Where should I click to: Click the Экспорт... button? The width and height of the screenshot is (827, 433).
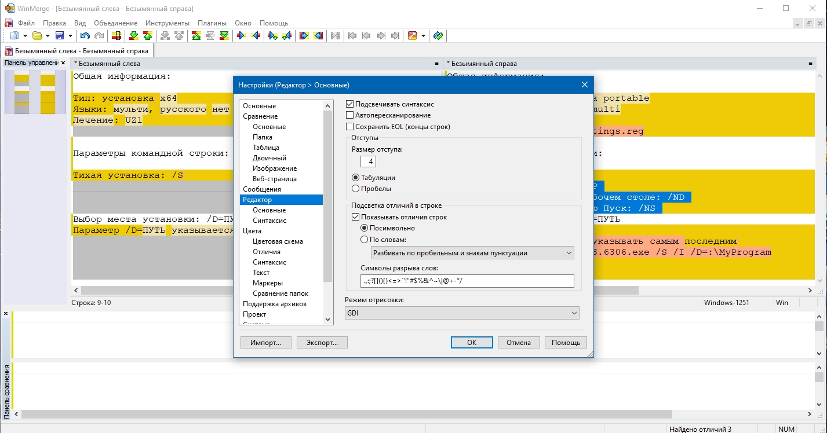tap(322, 343)
